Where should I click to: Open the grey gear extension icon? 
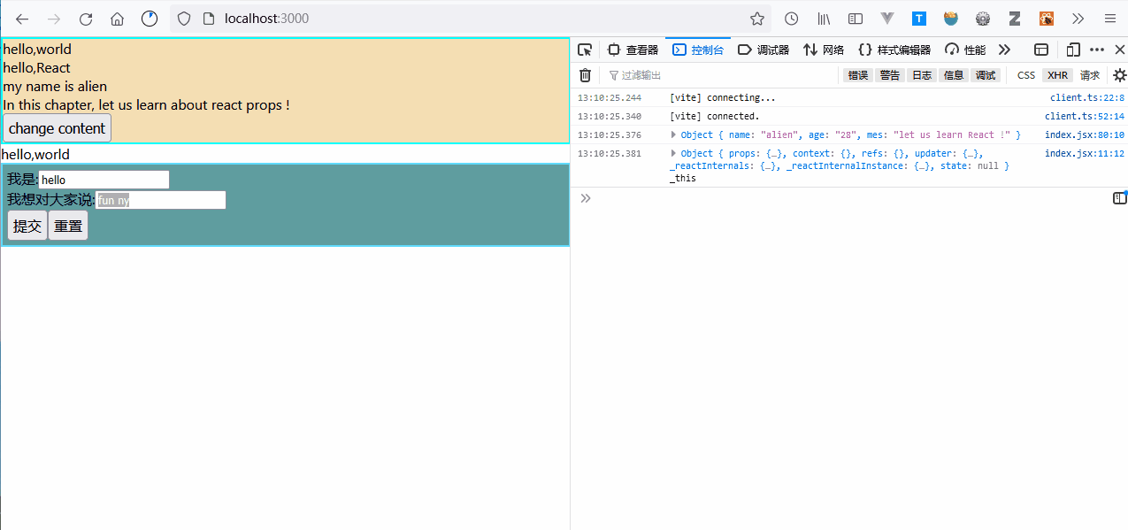[x=983, y=19]
